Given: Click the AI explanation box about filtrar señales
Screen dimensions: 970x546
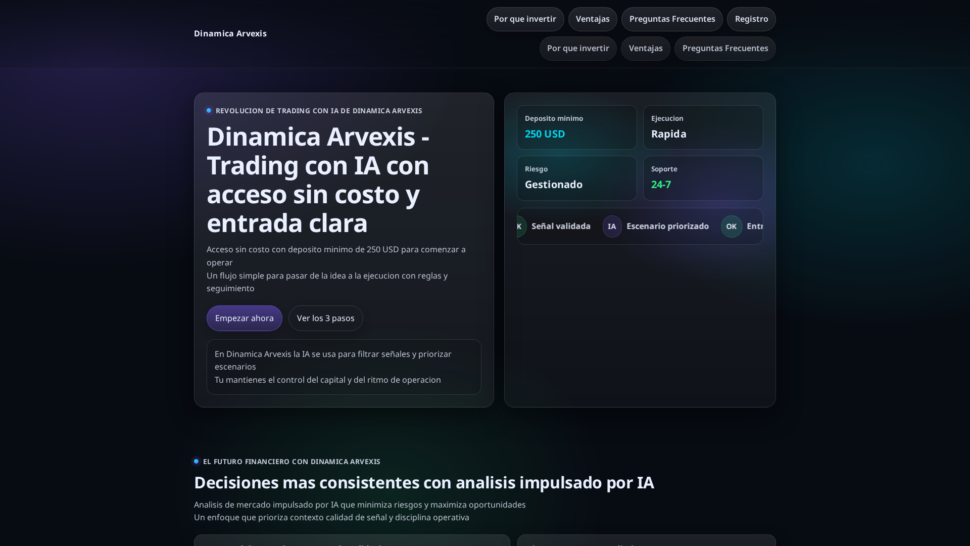Looking at the screenshot, I should tap(344, 367).
